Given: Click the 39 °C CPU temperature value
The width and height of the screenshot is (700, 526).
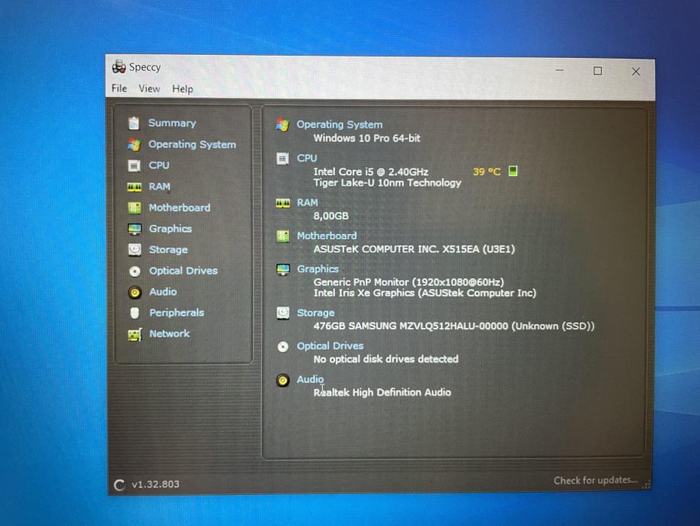Looking at the screenshot, I should (x=487, y=172).
